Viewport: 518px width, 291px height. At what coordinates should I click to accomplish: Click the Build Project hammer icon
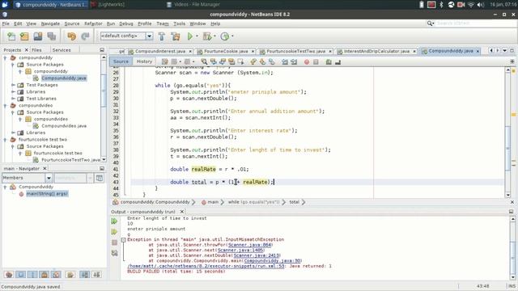[x=162, y=36]
